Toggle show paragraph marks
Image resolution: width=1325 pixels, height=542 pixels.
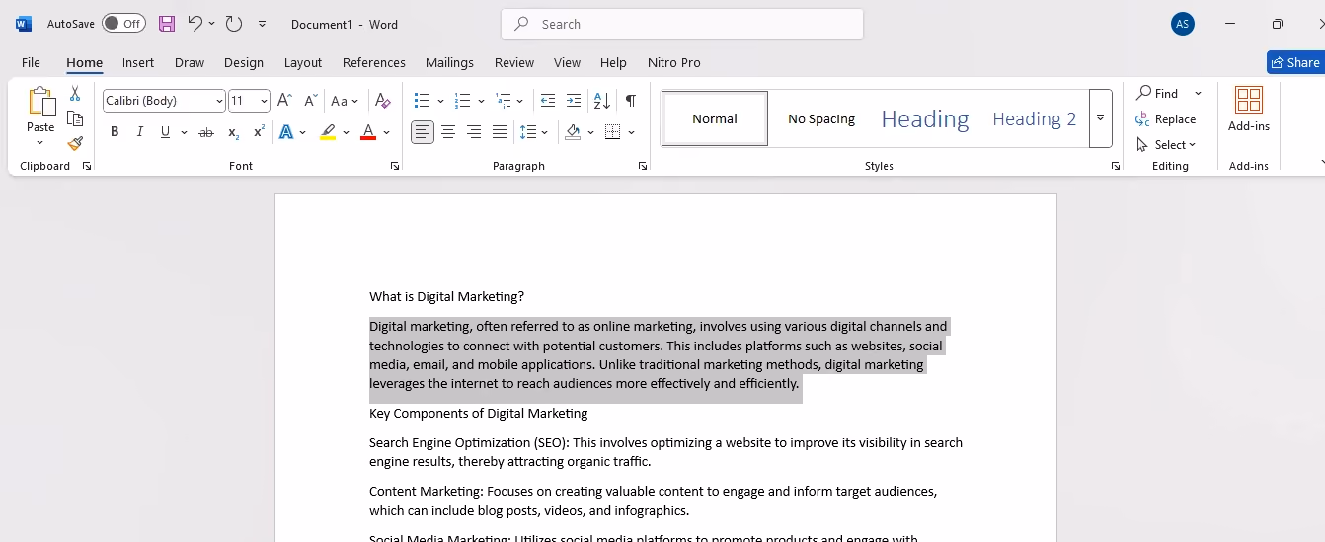[630, 101]
